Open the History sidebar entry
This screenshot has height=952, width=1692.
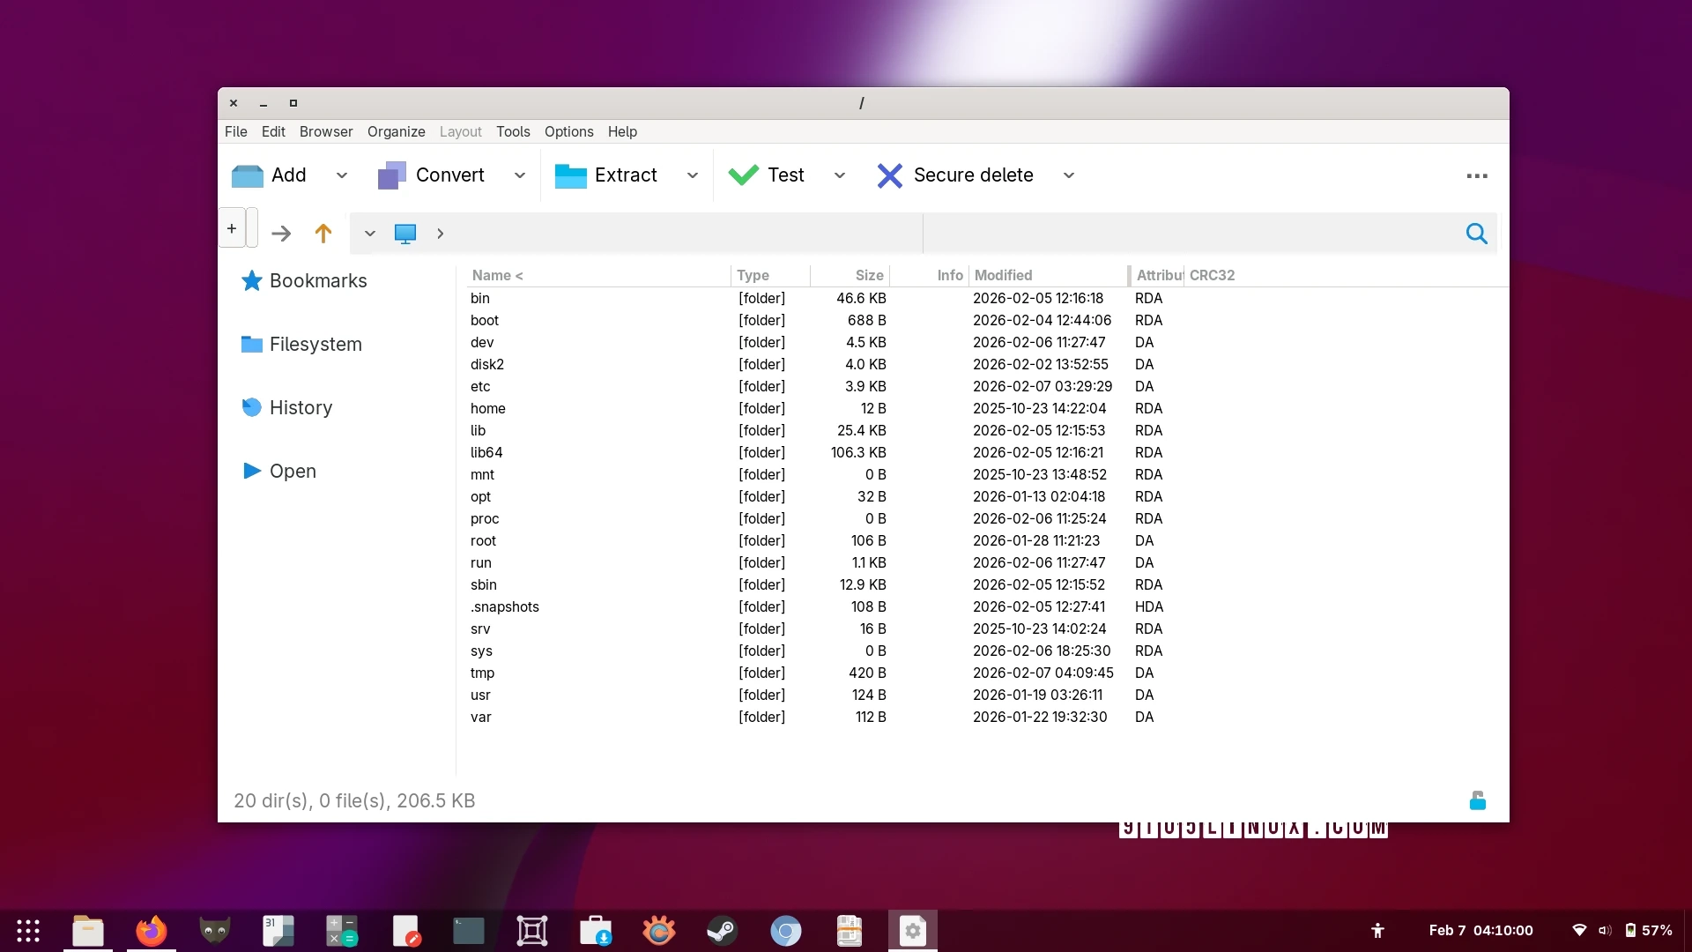pos(301,407)
